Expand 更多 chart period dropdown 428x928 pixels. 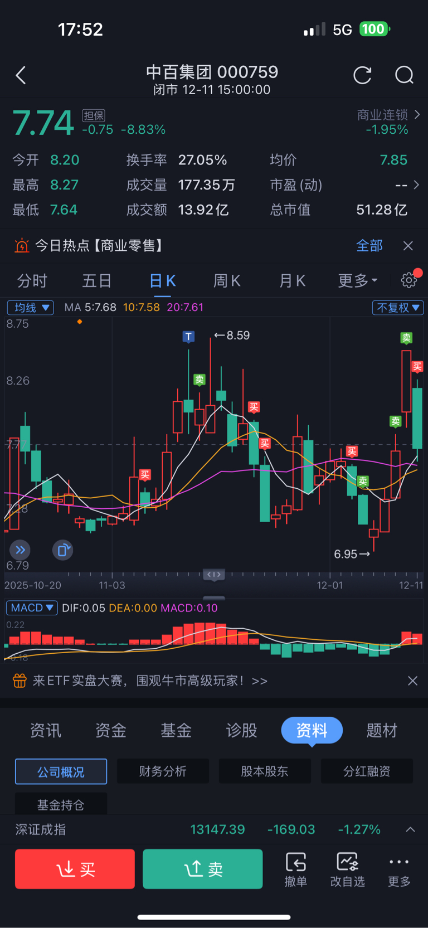[357, 280]
